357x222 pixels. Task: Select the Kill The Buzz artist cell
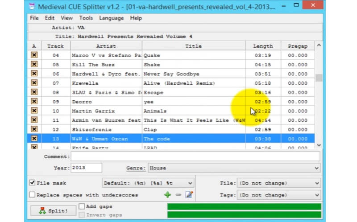tap(106, 65)
